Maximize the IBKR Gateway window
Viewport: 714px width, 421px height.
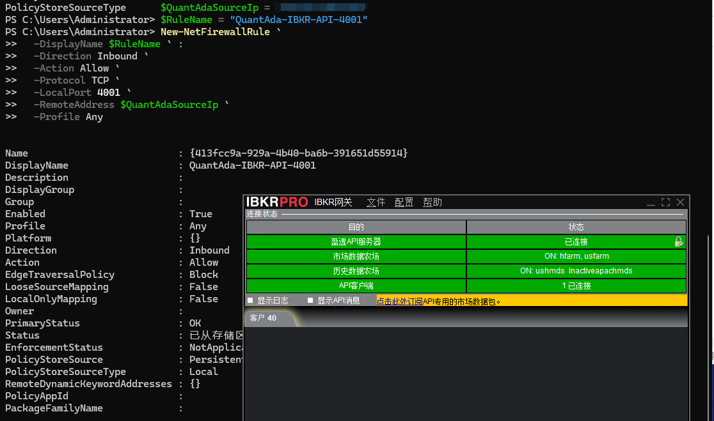666,203
